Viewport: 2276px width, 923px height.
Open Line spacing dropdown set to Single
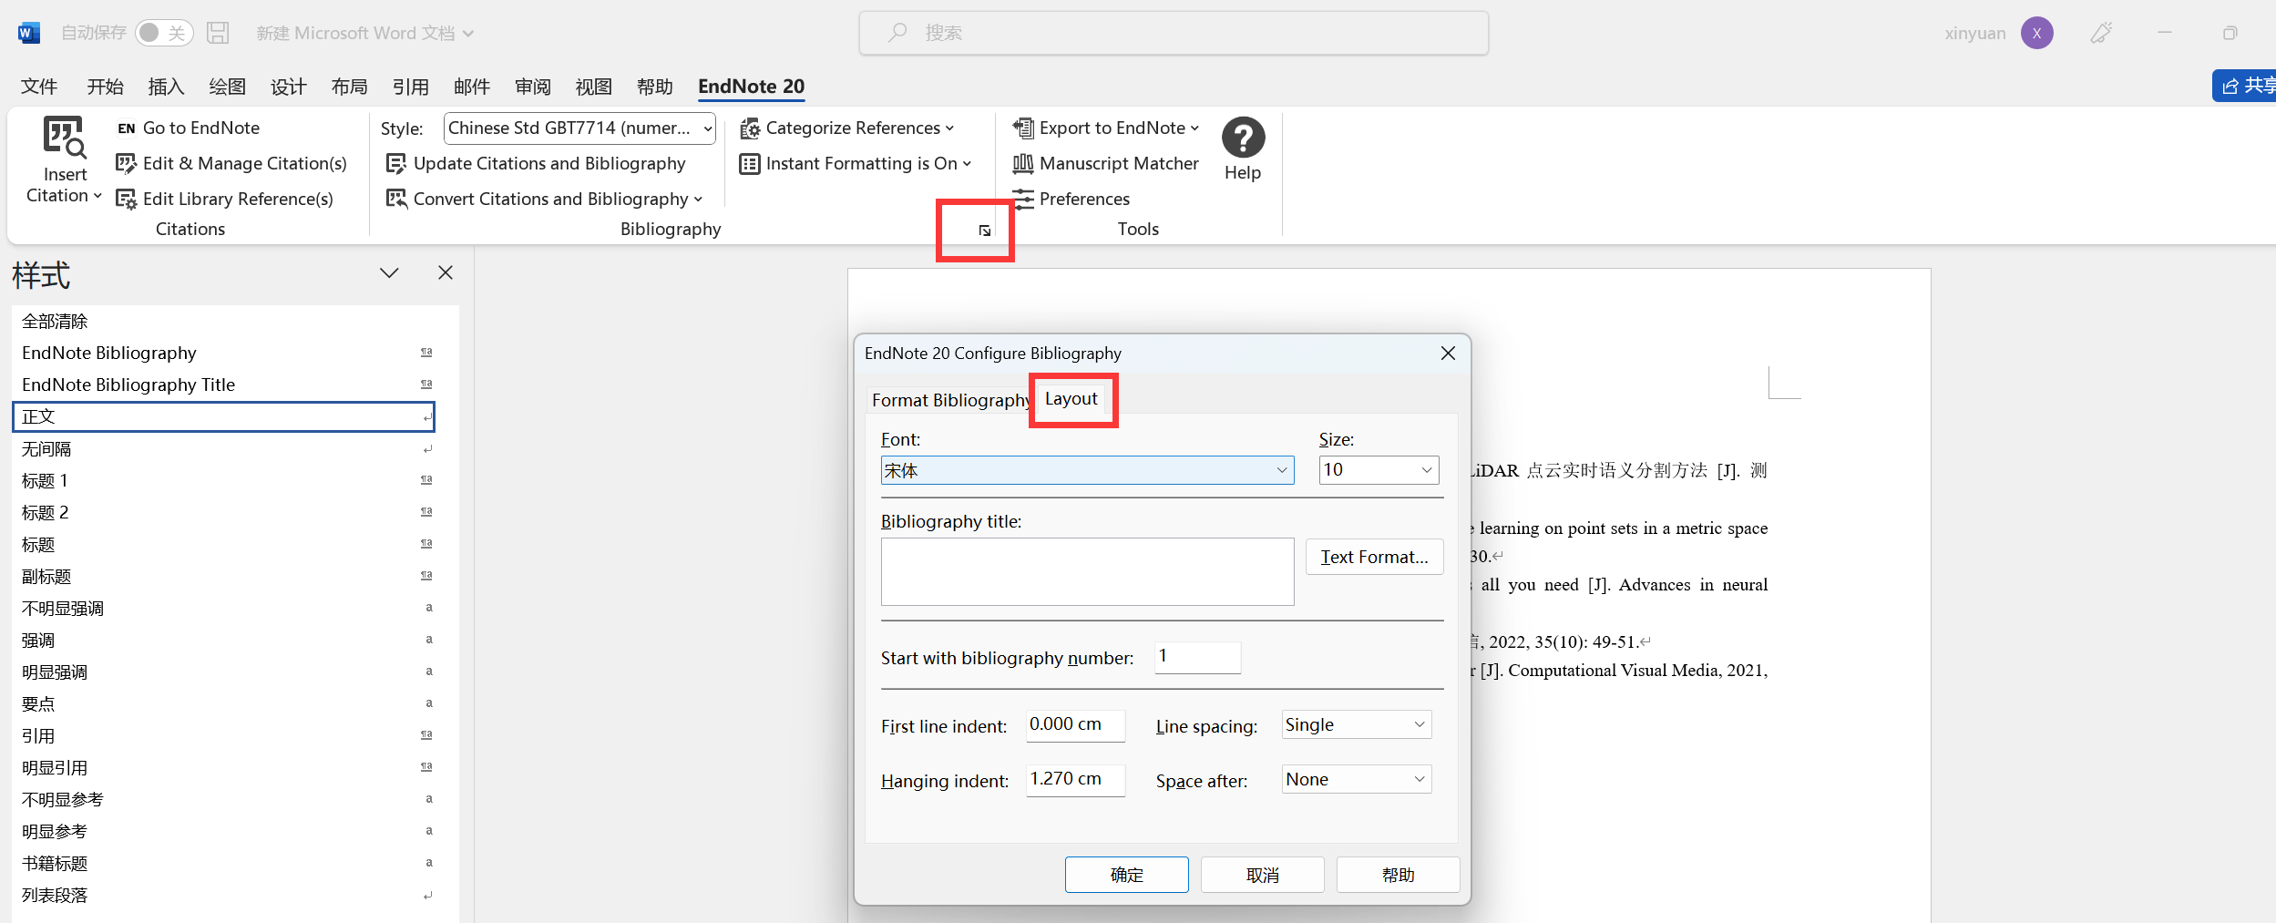click(1357, 725)
